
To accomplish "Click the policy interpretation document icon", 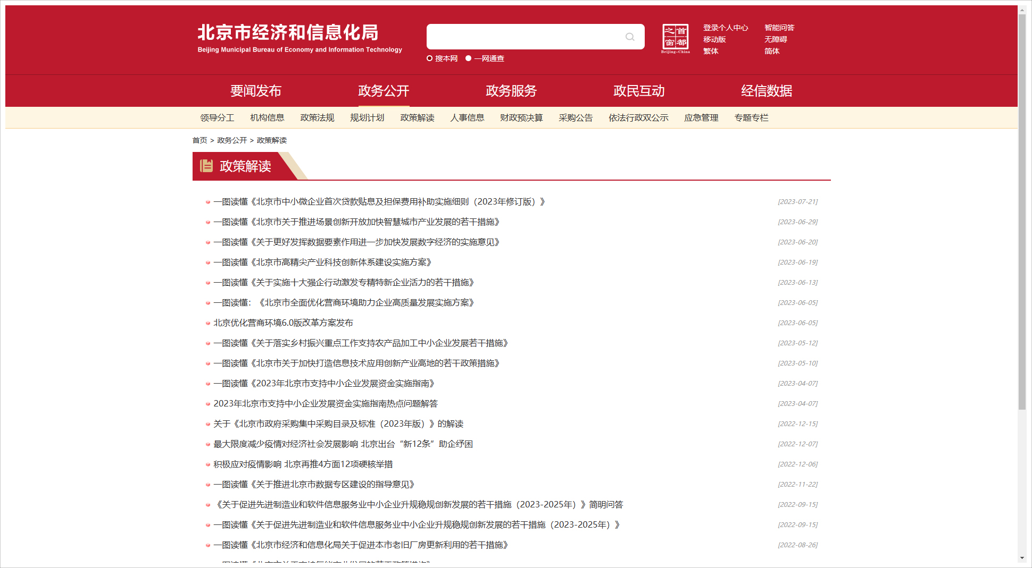I will coord(206,166).
